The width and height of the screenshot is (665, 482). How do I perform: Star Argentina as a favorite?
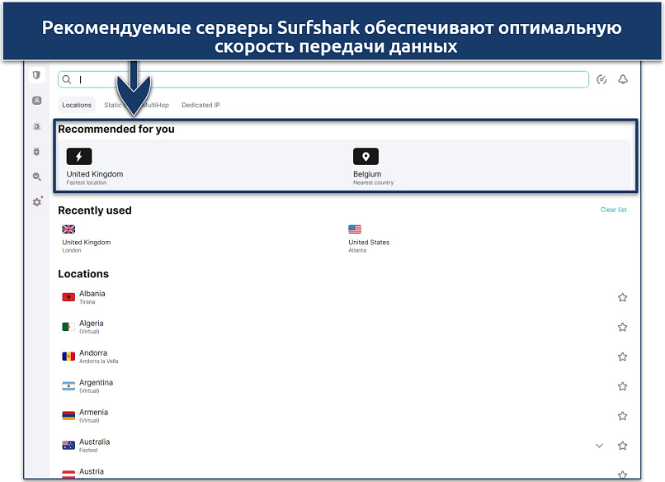[x=623, y=385]
